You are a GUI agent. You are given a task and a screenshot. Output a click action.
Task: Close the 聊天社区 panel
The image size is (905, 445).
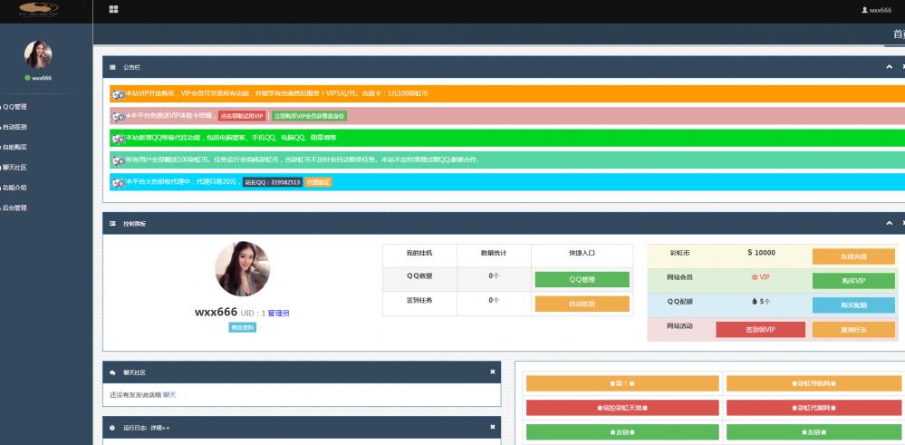pyautogui.click(x=493, y=372)
